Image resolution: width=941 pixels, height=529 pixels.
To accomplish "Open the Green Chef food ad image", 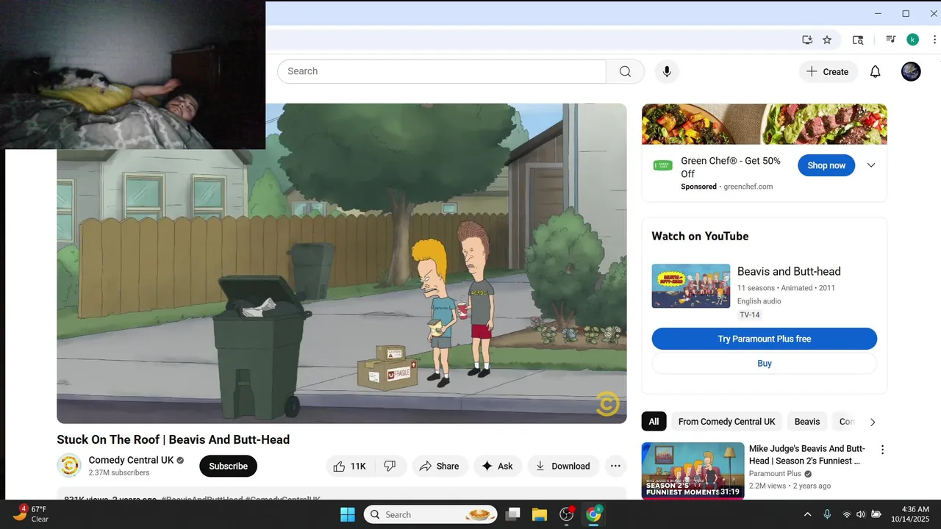I will click(x=765, y=124).
